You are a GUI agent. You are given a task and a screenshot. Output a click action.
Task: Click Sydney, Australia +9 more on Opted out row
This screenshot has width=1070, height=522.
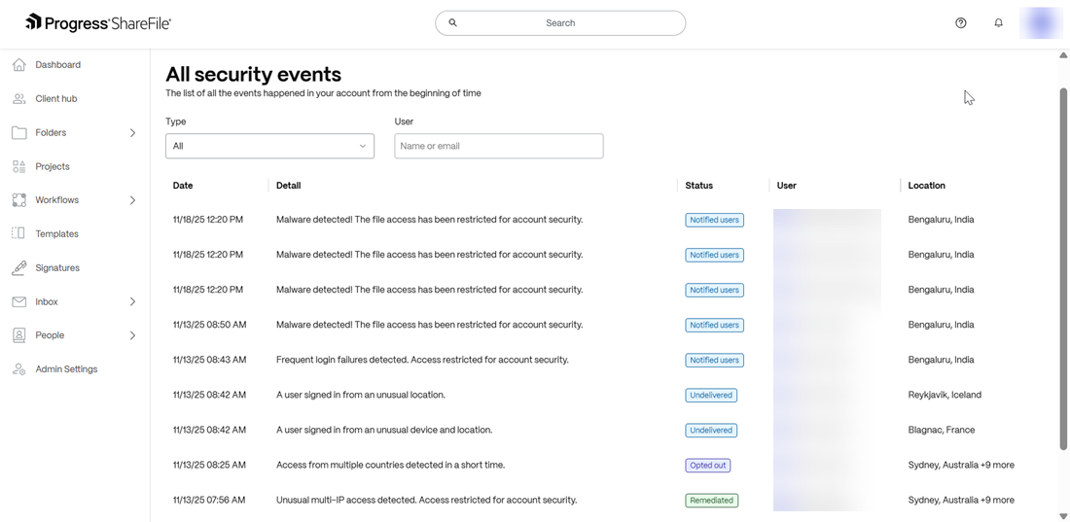click(x=961, y=466)
